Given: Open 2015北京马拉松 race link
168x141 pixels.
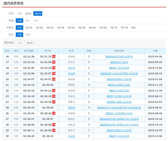Looking at the screenshot, I should [x=119, y=62].
